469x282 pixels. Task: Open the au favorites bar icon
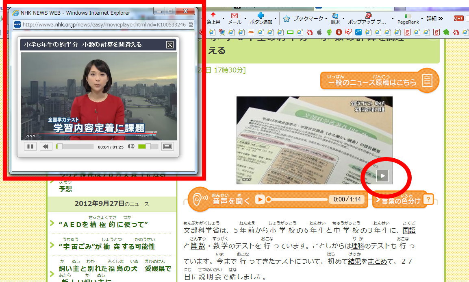(251, 32)
